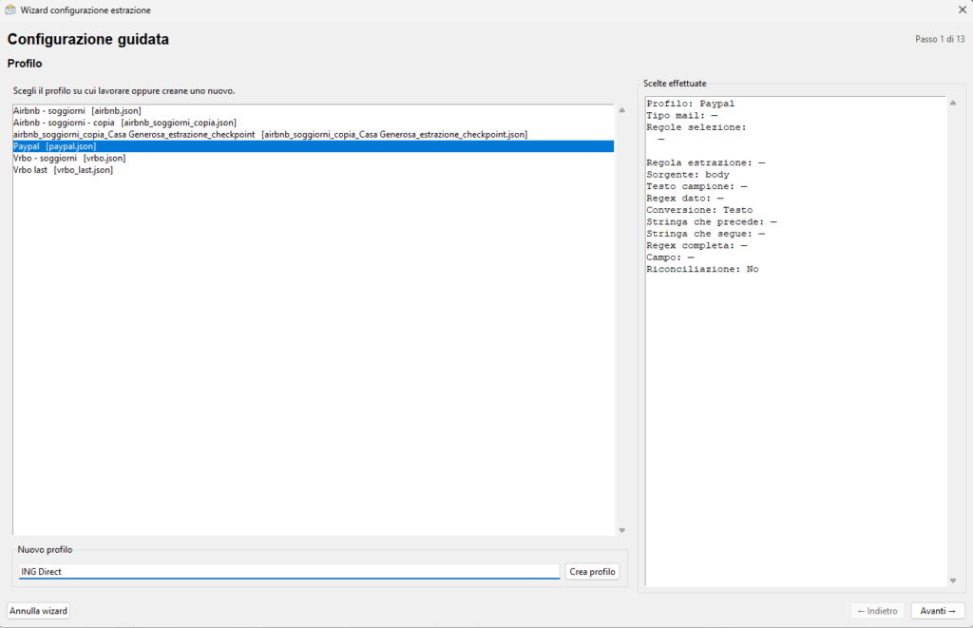973x628 pixels.
Task: Click the 'Tipo mail' summary line
Action: (682, 115)
